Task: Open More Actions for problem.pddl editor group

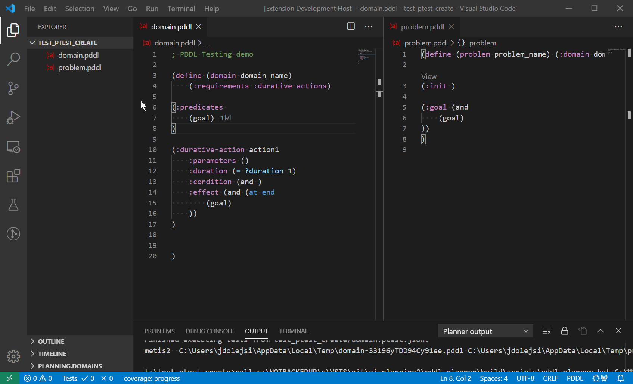Action: [618, 26]
